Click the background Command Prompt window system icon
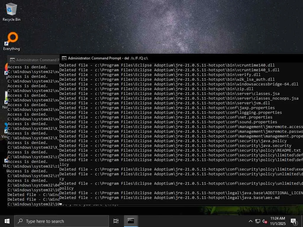303x227 pixels. click(x=12, y=60)
